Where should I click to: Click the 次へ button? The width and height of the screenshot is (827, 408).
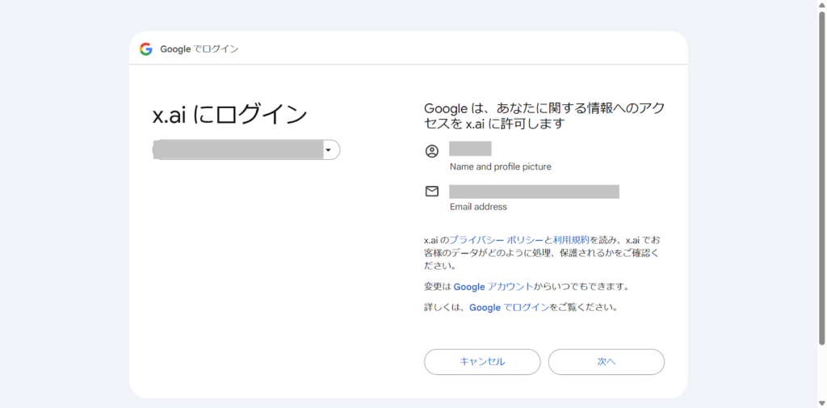pos(606,362)
